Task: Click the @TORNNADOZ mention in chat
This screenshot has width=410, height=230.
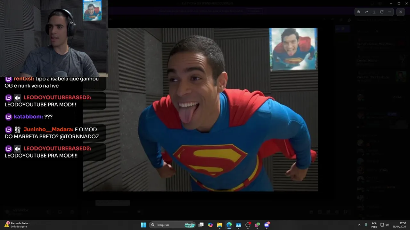Action: pyautogui.click(x=79, y=136)
